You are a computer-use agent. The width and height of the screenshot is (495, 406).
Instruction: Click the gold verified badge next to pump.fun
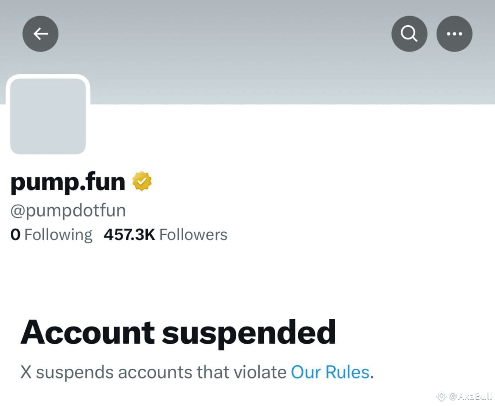(142, 181)
